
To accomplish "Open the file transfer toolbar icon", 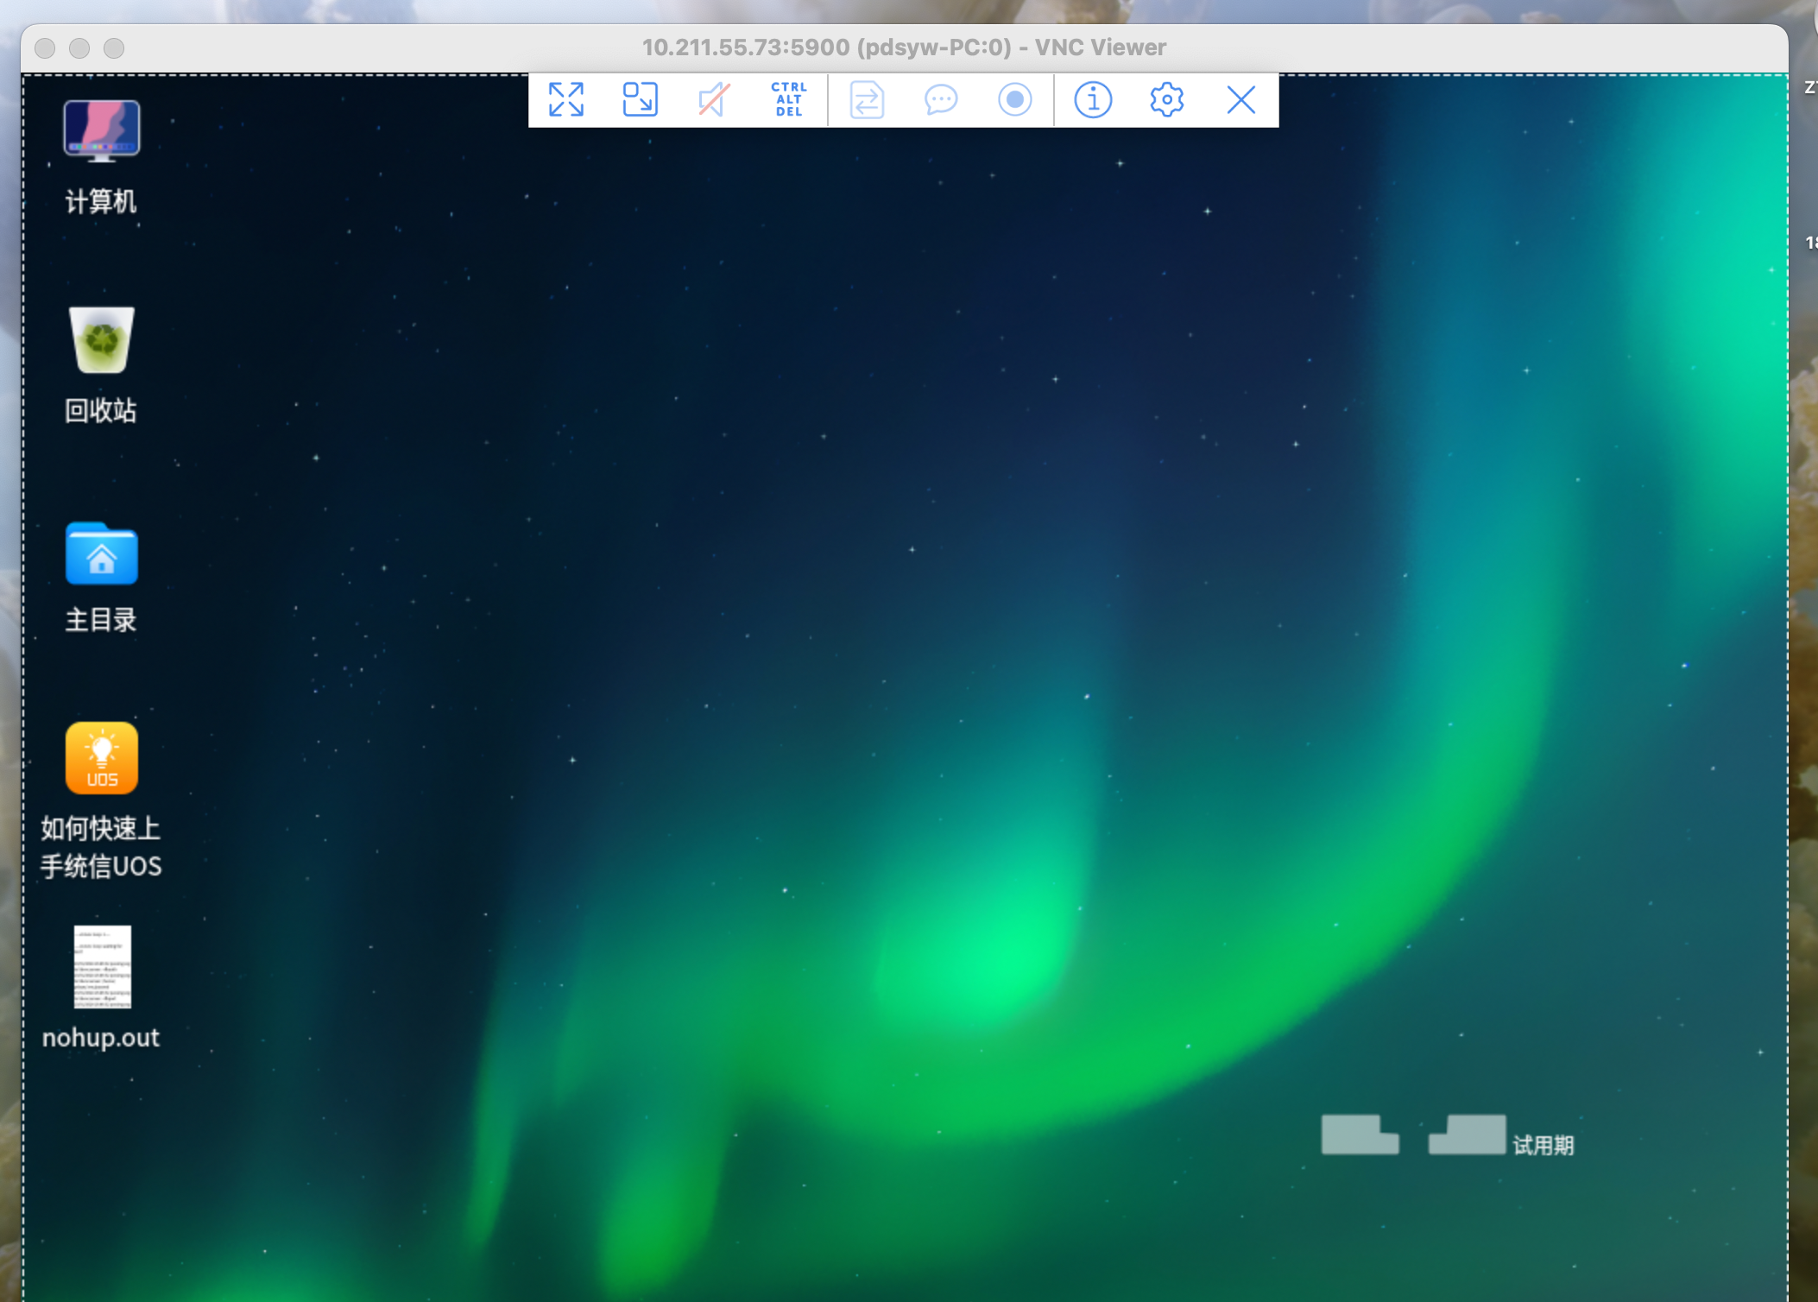I will (x=867, y=100).
